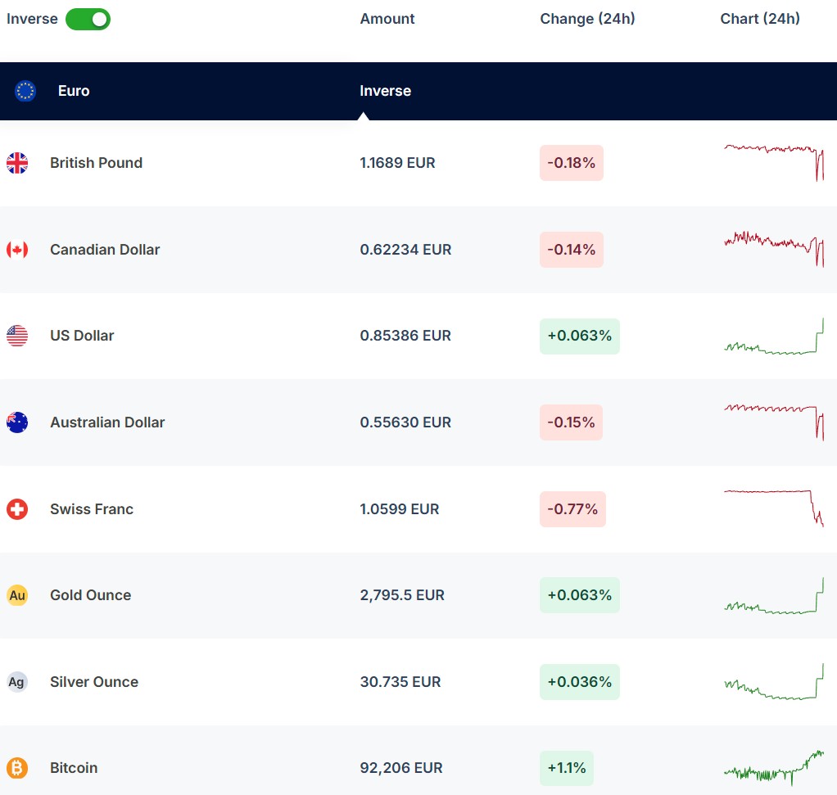Open the US Dollar 24h chart
The image size is (837, 795).
(x=774, y=337)
